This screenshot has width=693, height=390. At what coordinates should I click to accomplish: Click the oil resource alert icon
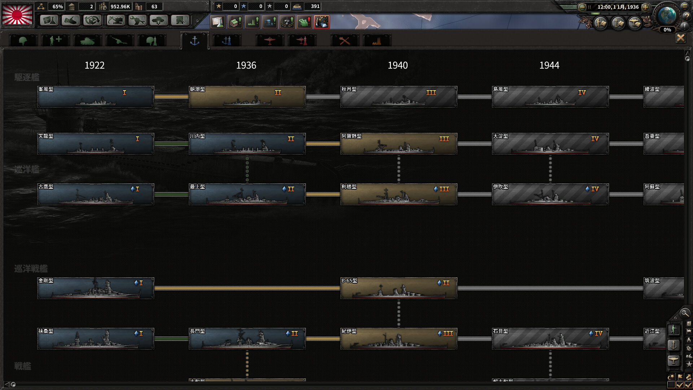point(321,22)
